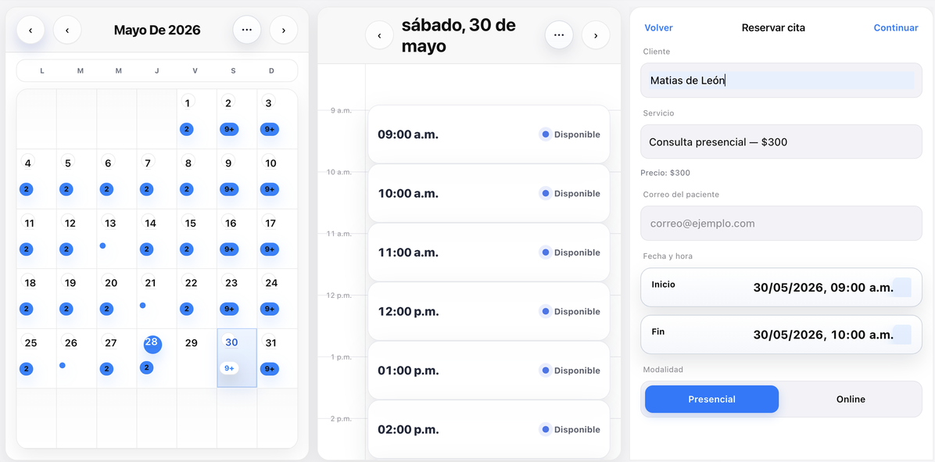Click the blue dot on May 13
This screenshot has height=462, width=935.
102,245
